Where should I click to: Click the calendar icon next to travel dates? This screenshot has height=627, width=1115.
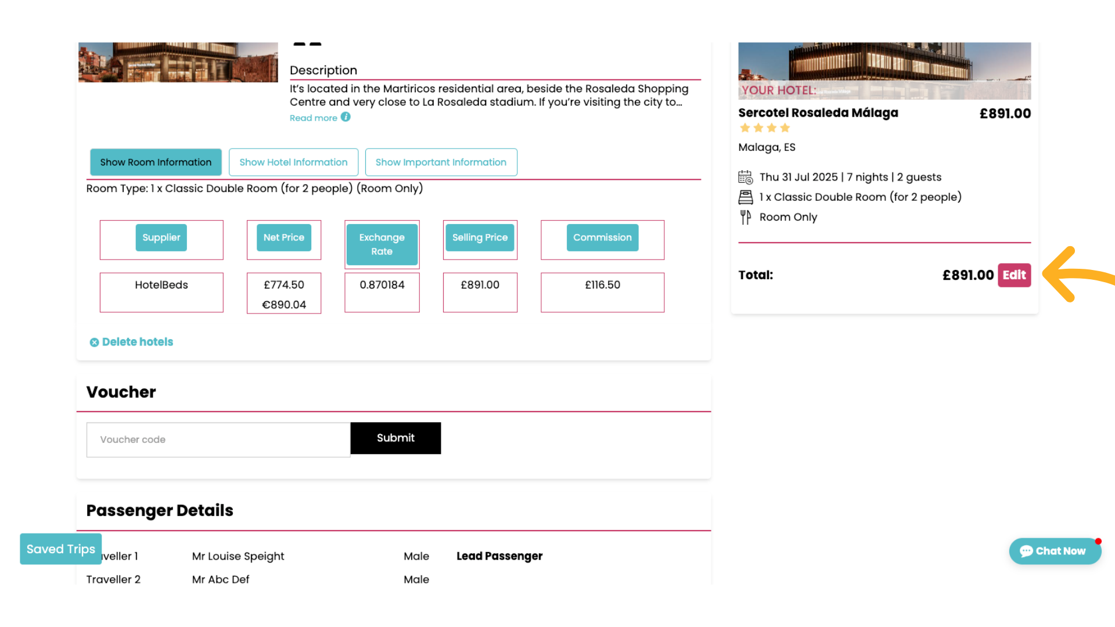click(x=746, y=177)
